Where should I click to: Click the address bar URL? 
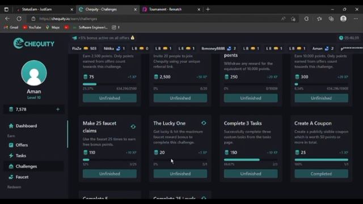[68, 19]
